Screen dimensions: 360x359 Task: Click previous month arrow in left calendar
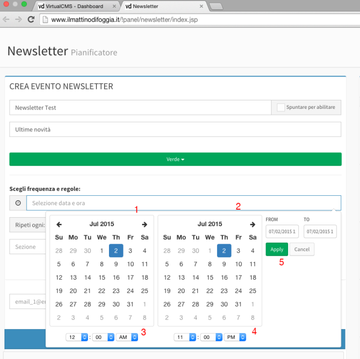59,225
